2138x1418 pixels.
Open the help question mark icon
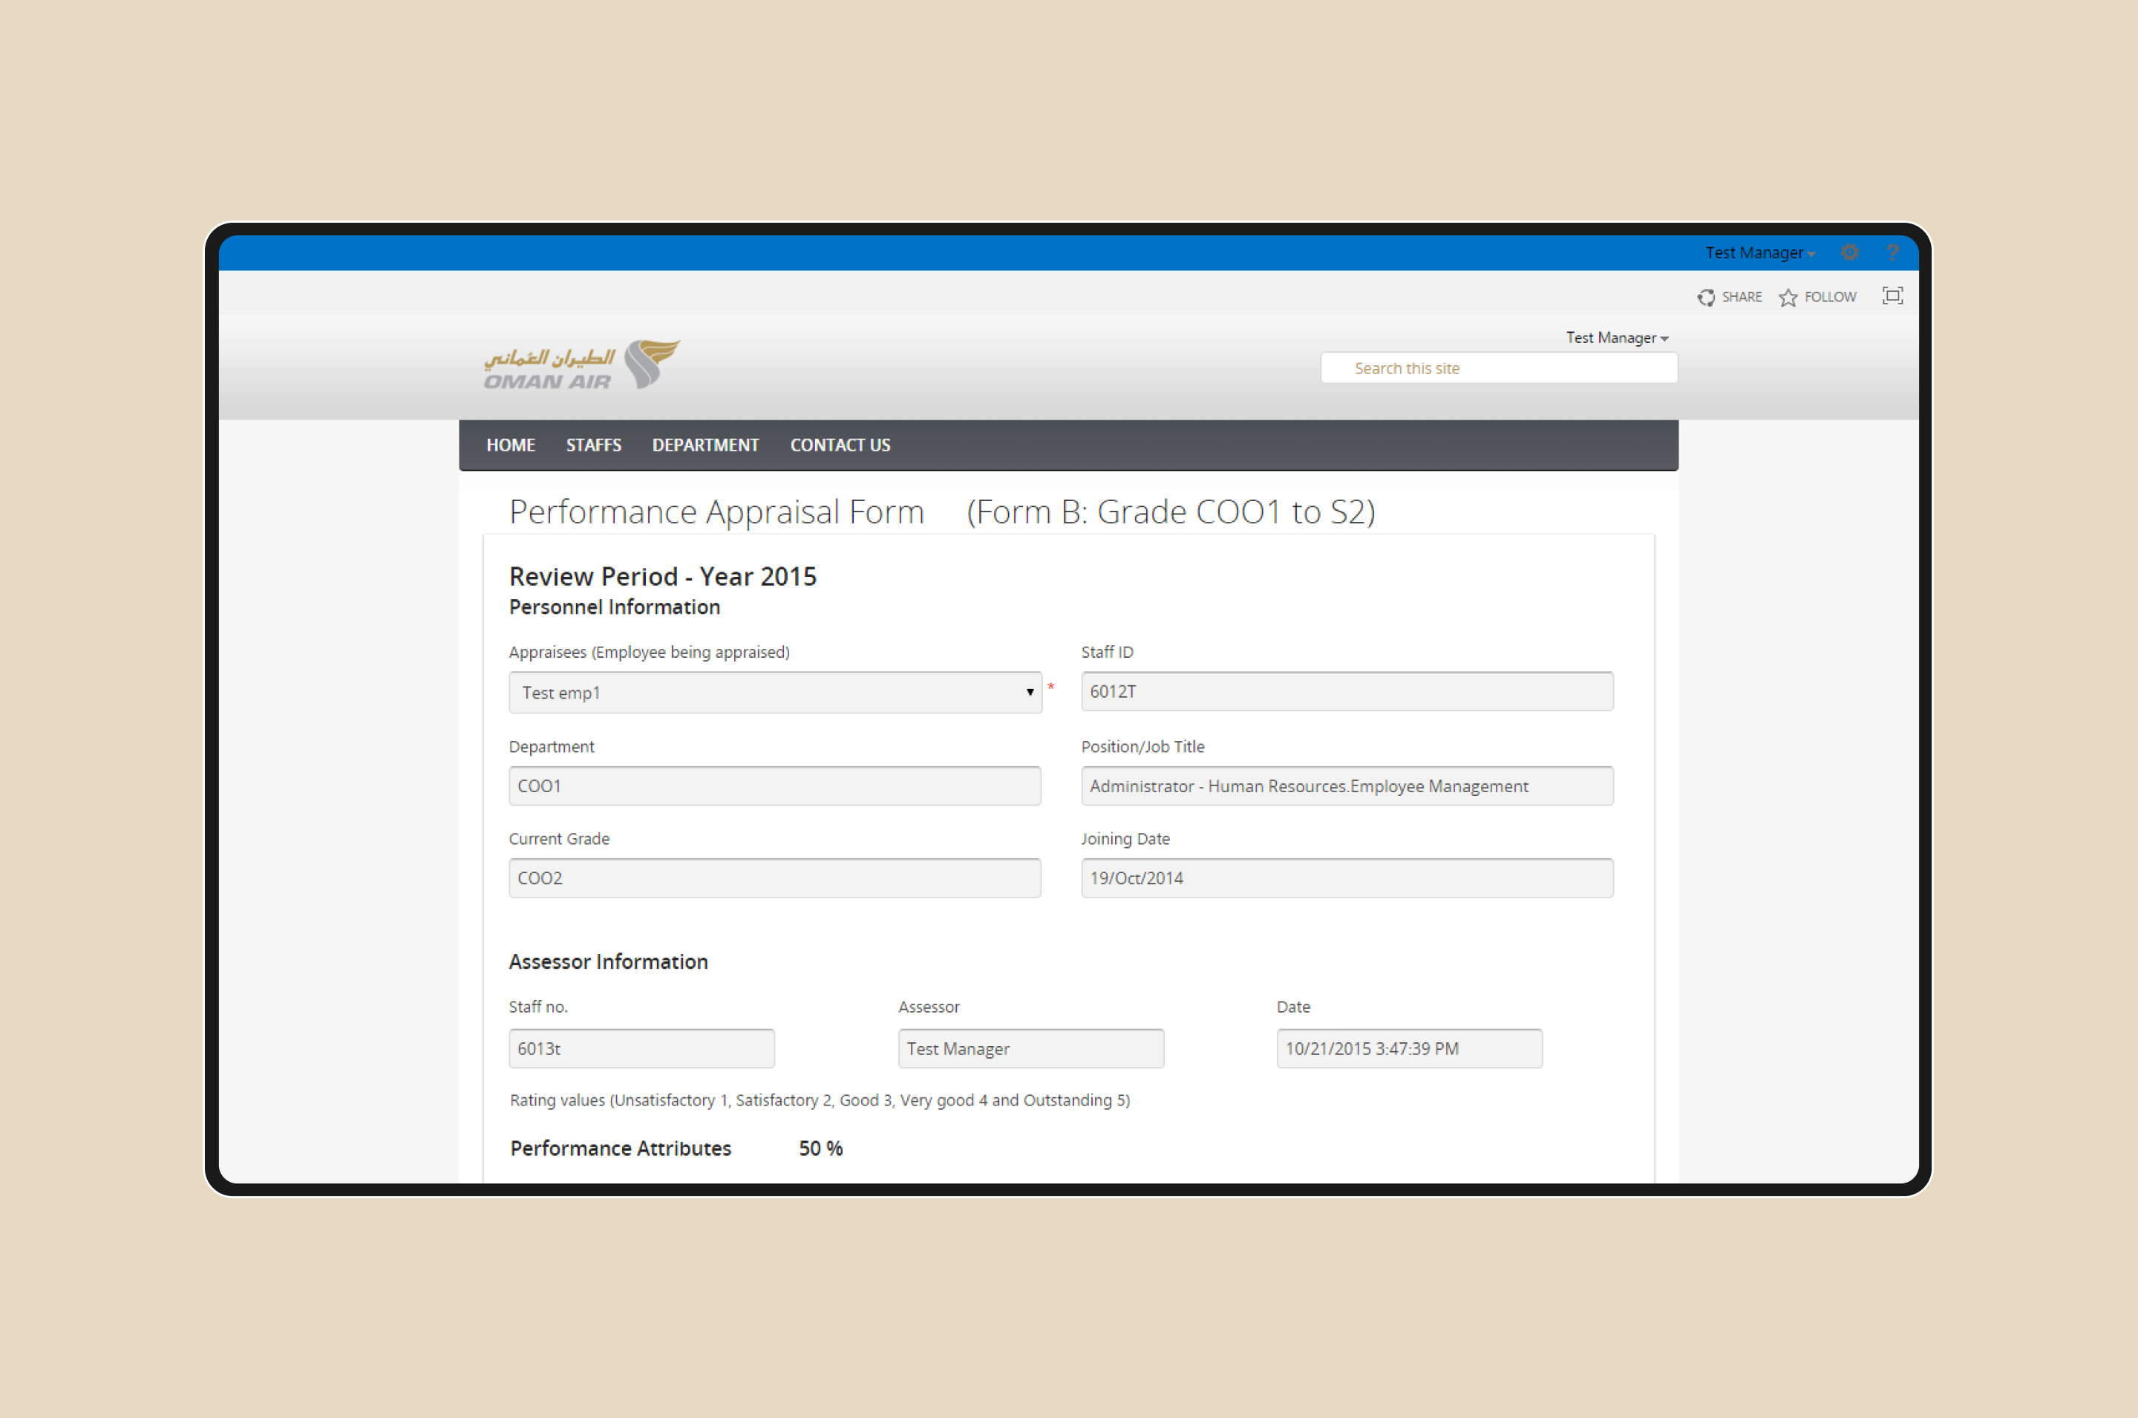coord(1892,252)
